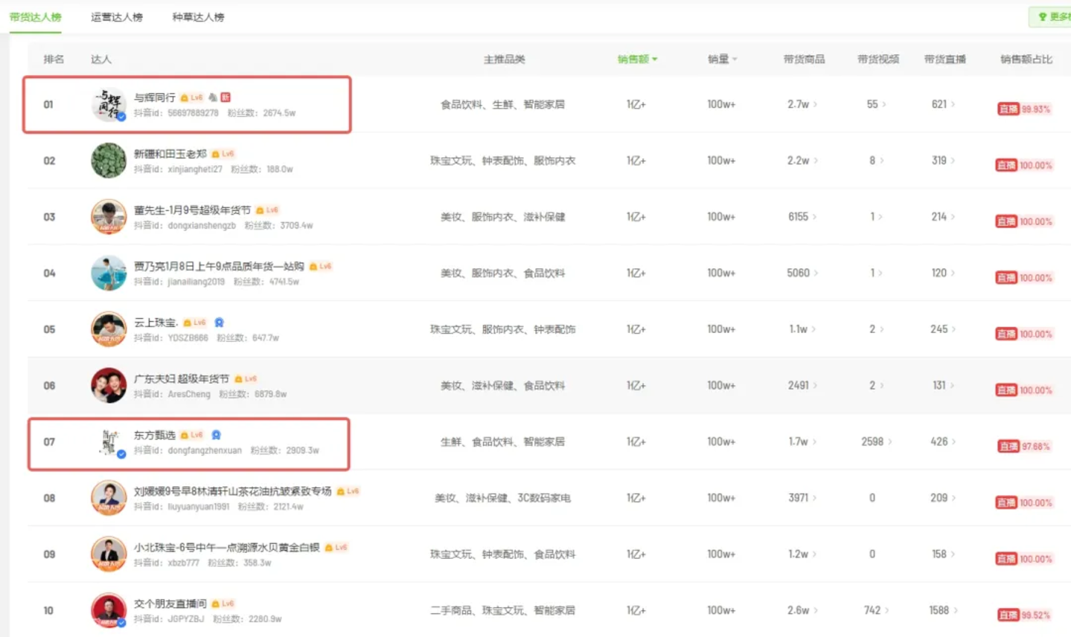Expand 带货直播 count 1588 for 交个朋友直播间
Image resolution: width=1071 pixels, height=637 pixels.
click(x=942, y=610)
